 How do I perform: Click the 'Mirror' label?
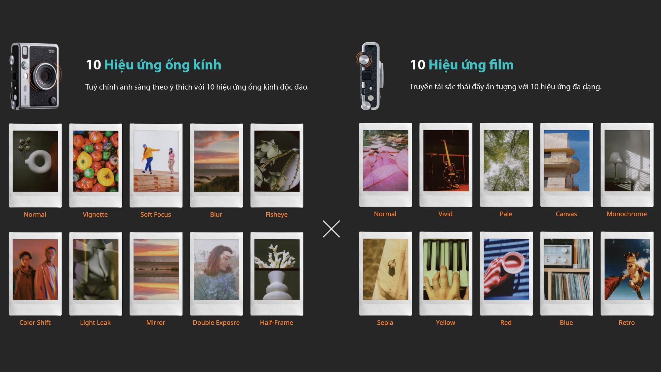coord(156,322)
